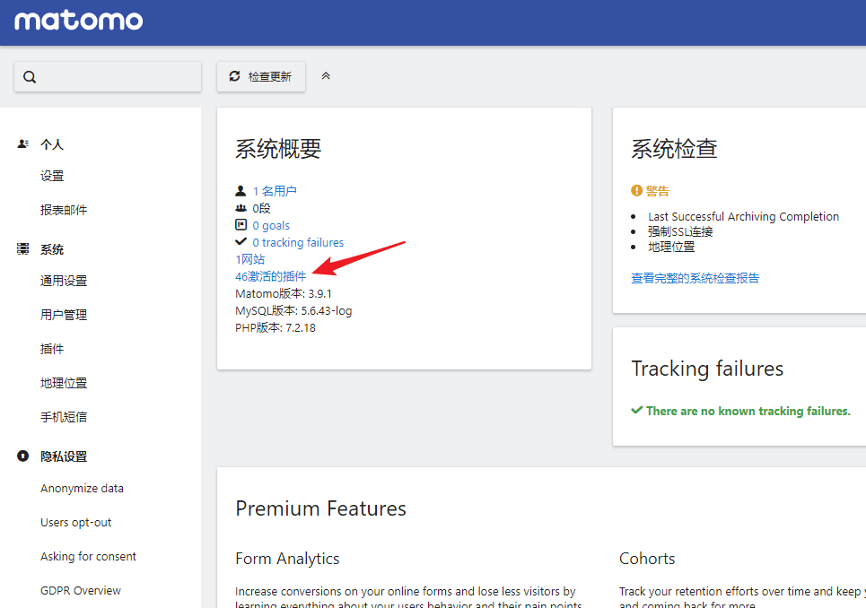Open Asking for consent in the sidebar
The width and height of the screenshot is (866, 608).
click(88, 556)
